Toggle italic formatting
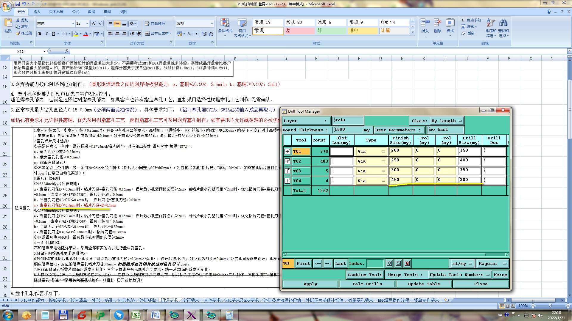 tap(46, 34)
